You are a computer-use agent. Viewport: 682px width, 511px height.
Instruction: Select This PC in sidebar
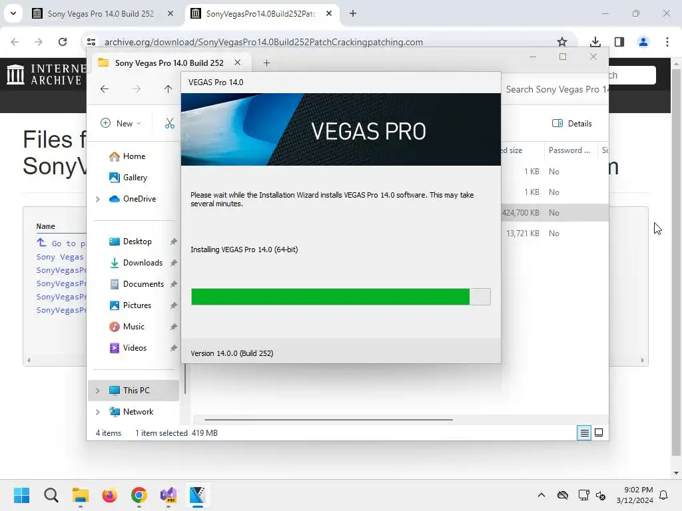tap(133, 390)
